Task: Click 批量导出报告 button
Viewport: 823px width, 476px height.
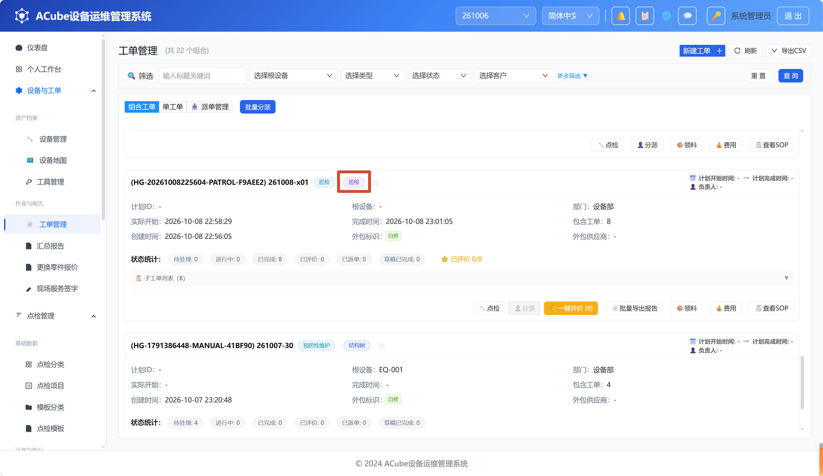Action: click(x=634, y=308)
